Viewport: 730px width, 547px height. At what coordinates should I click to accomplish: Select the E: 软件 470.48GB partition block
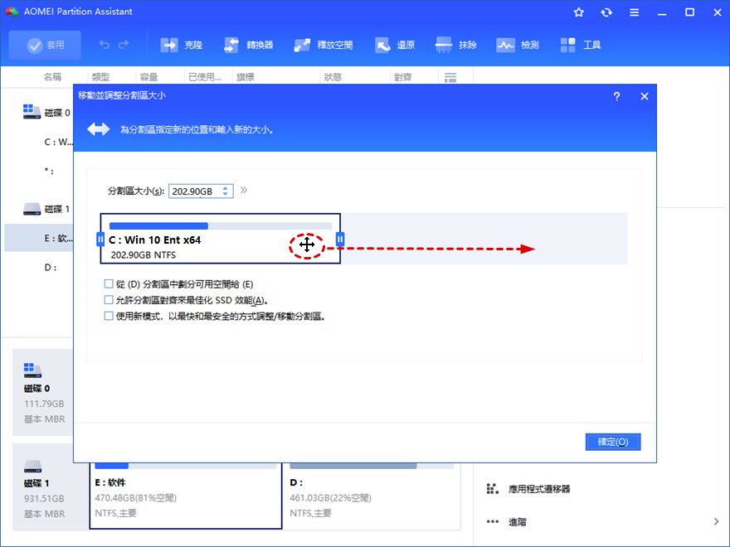tap(186, 496)
